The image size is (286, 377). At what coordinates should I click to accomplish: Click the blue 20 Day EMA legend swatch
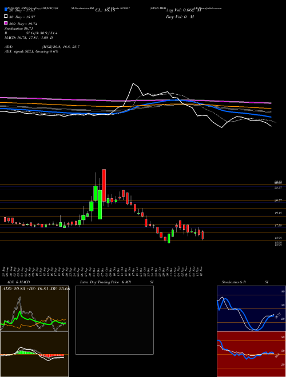coord(6,10)
